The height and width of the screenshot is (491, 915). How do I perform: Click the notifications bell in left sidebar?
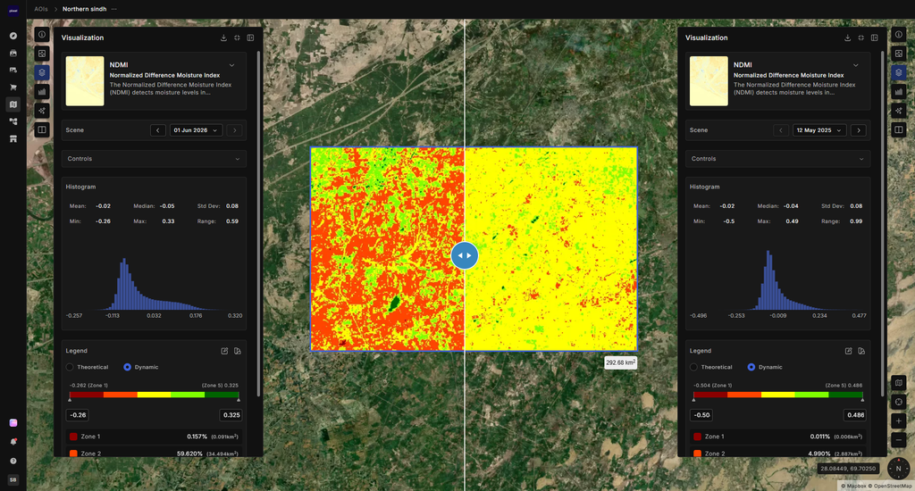(x=13, y=442)
